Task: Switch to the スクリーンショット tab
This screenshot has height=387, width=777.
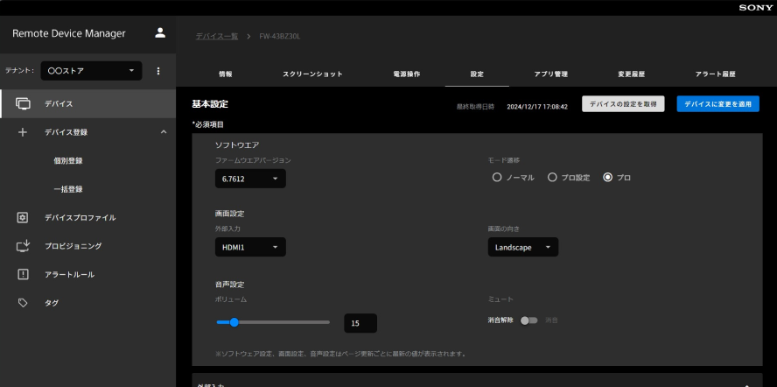Action: pyautogui.click(x=312, y=74)
